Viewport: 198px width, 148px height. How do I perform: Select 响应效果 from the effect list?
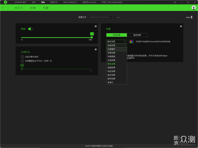[116, 71]
